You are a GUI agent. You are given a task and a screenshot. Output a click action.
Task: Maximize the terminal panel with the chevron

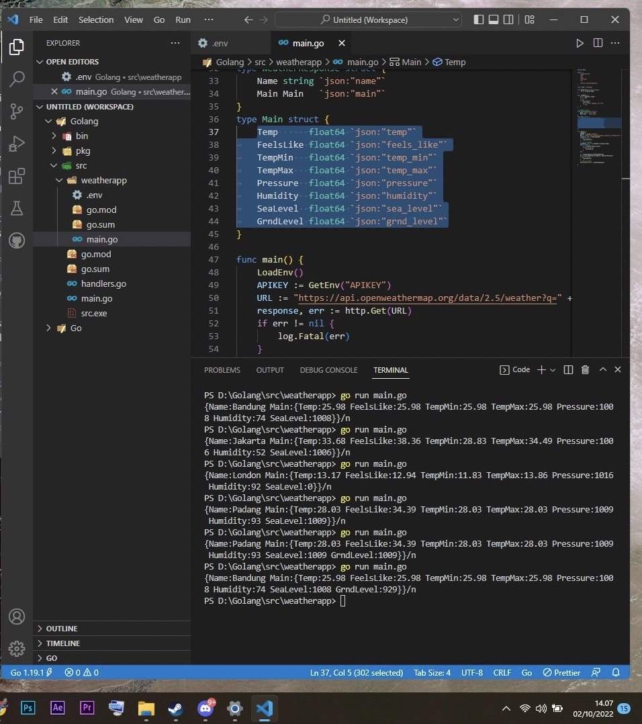602,369
